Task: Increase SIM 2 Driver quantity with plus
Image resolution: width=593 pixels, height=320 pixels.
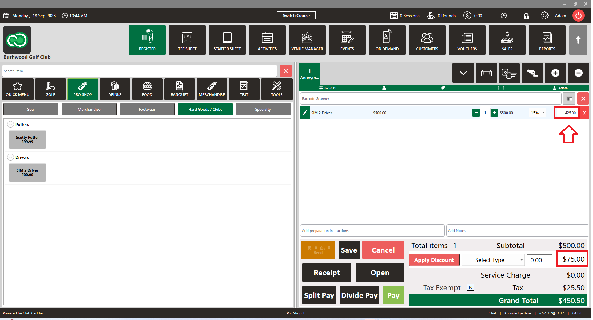Action: point(494,113)
